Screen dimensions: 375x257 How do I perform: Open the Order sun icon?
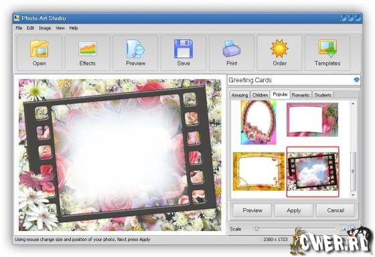[279, 53]
